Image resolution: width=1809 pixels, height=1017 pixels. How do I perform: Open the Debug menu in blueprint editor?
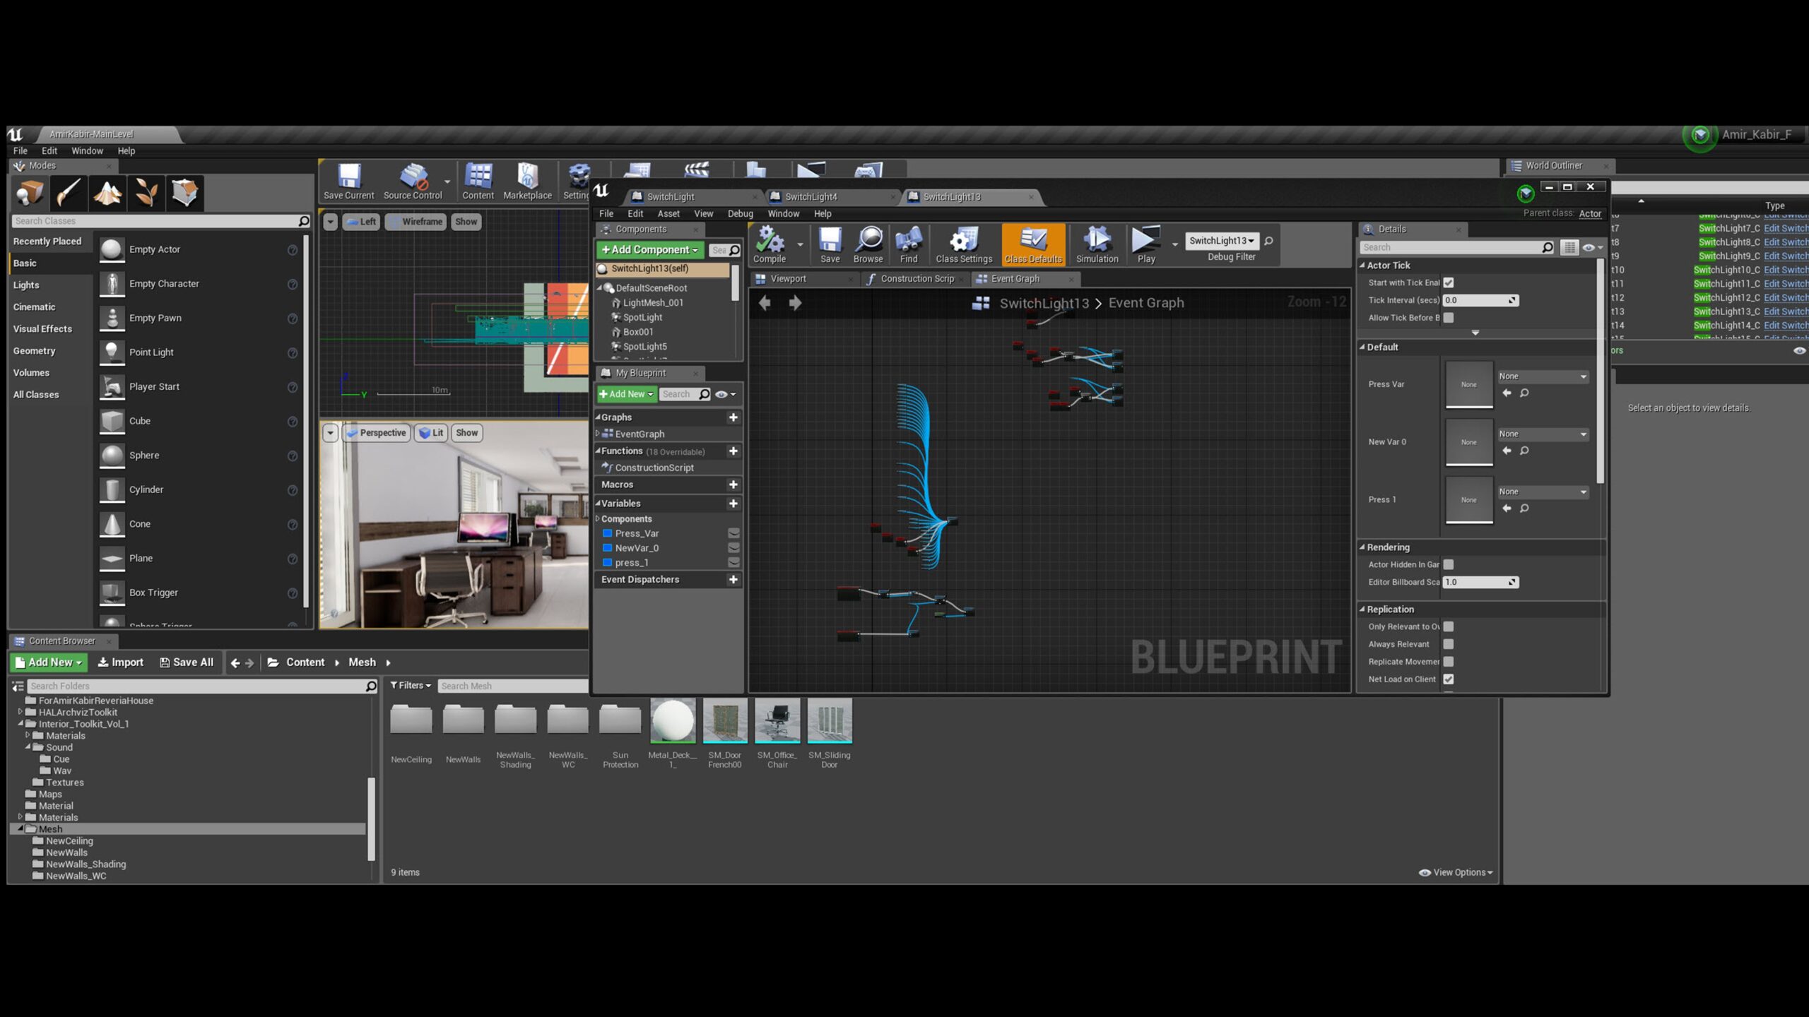point(740,213)
